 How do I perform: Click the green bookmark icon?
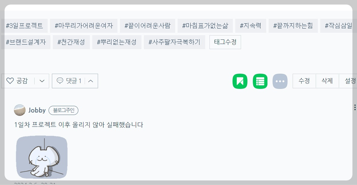240,81
